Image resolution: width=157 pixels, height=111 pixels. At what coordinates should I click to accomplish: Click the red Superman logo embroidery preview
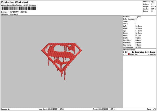pyautogui.click(x=61, y=62)
